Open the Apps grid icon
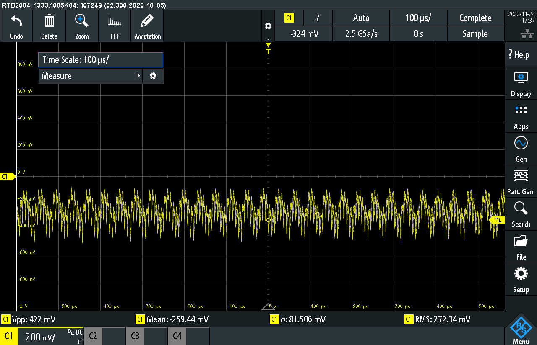The width and height of the screenshot is (537, 345). pyautogui.click(x=521, y=111)
